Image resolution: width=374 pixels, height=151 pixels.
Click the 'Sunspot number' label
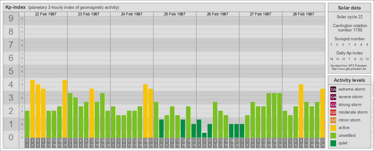pyautogui.click(x=349, y=39)
